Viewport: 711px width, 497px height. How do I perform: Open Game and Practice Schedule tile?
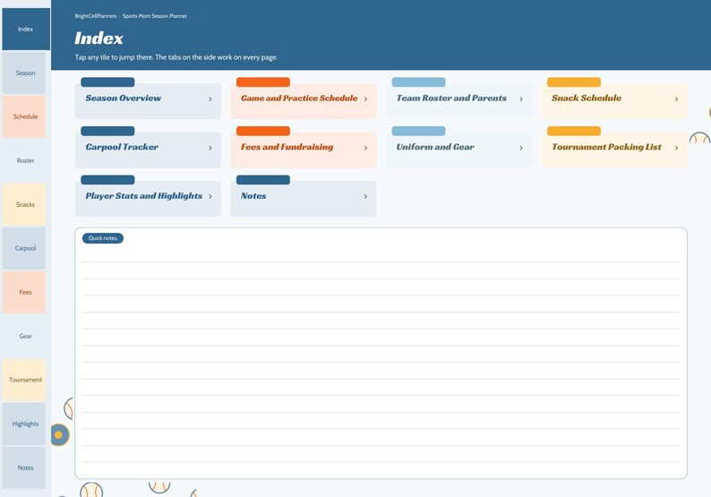(304, 100)
